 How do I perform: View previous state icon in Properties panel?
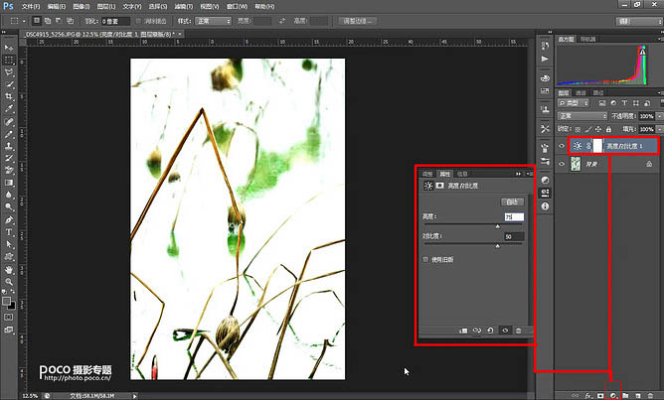pyautogui.click(x=477, y=331)
